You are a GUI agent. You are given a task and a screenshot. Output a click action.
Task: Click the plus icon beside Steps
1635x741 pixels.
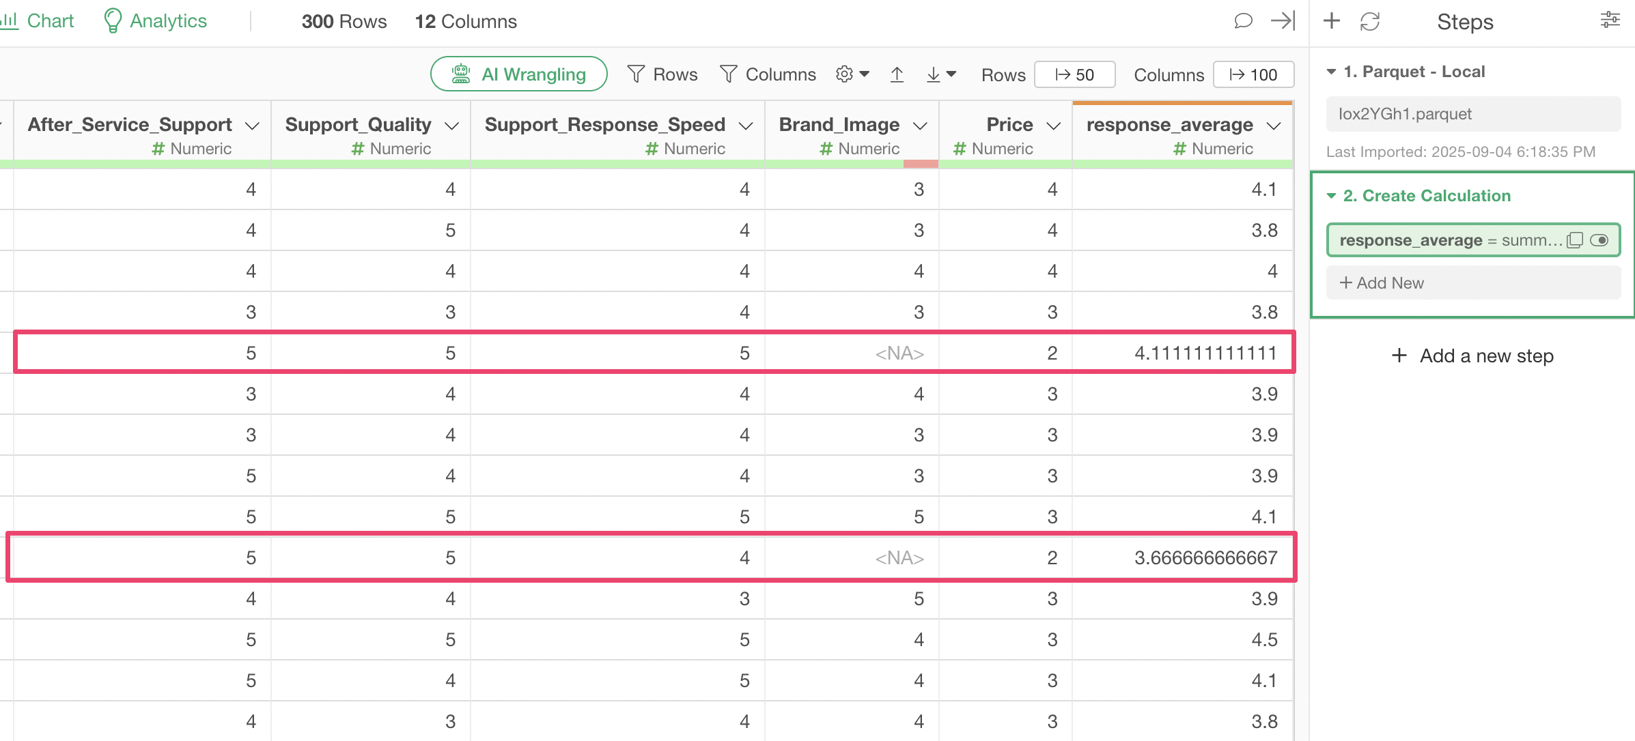point(1331,21)
